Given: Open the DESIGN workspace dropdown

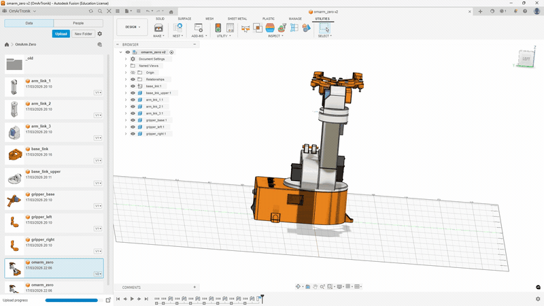Looking at the screenshot, I should click(x=133, y=27).
